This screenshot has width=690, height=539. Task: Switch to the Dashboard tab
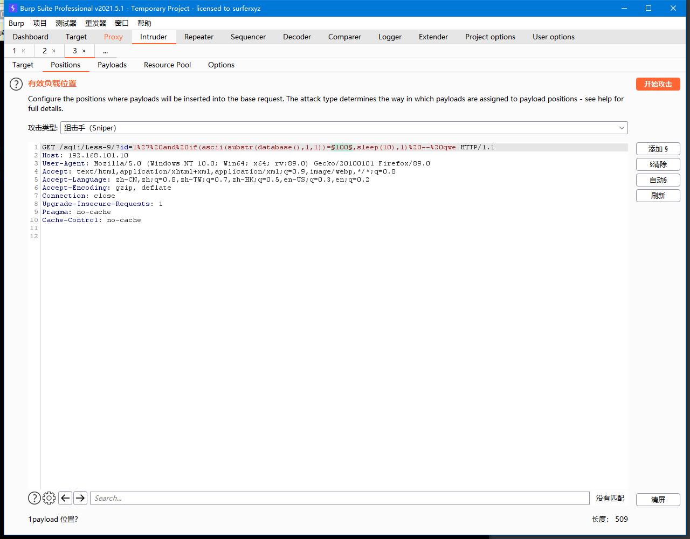30,37
